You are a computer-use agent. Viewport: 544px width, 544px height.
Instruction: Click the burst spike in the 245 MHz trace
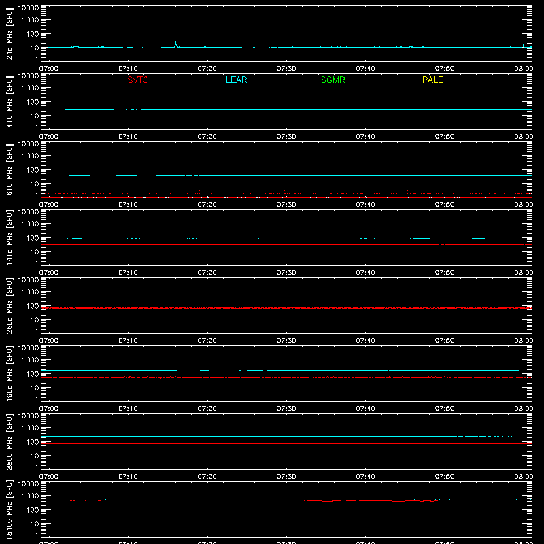click(175, 44)
